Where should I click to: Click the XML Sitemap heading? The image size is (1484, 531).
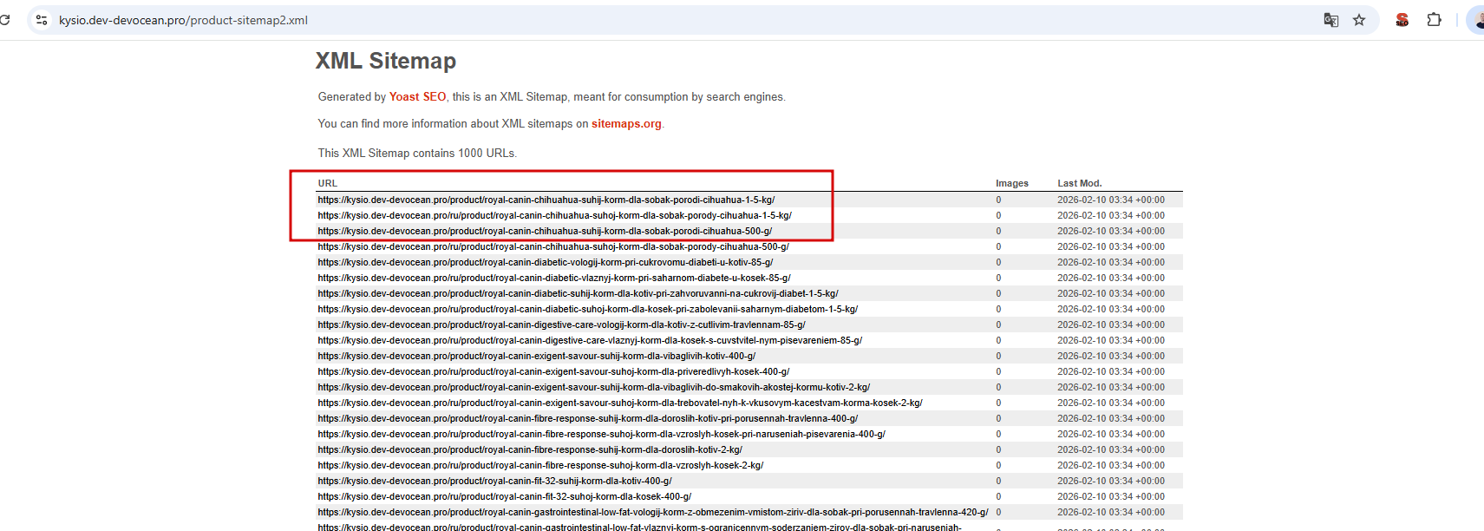[386, 61]
